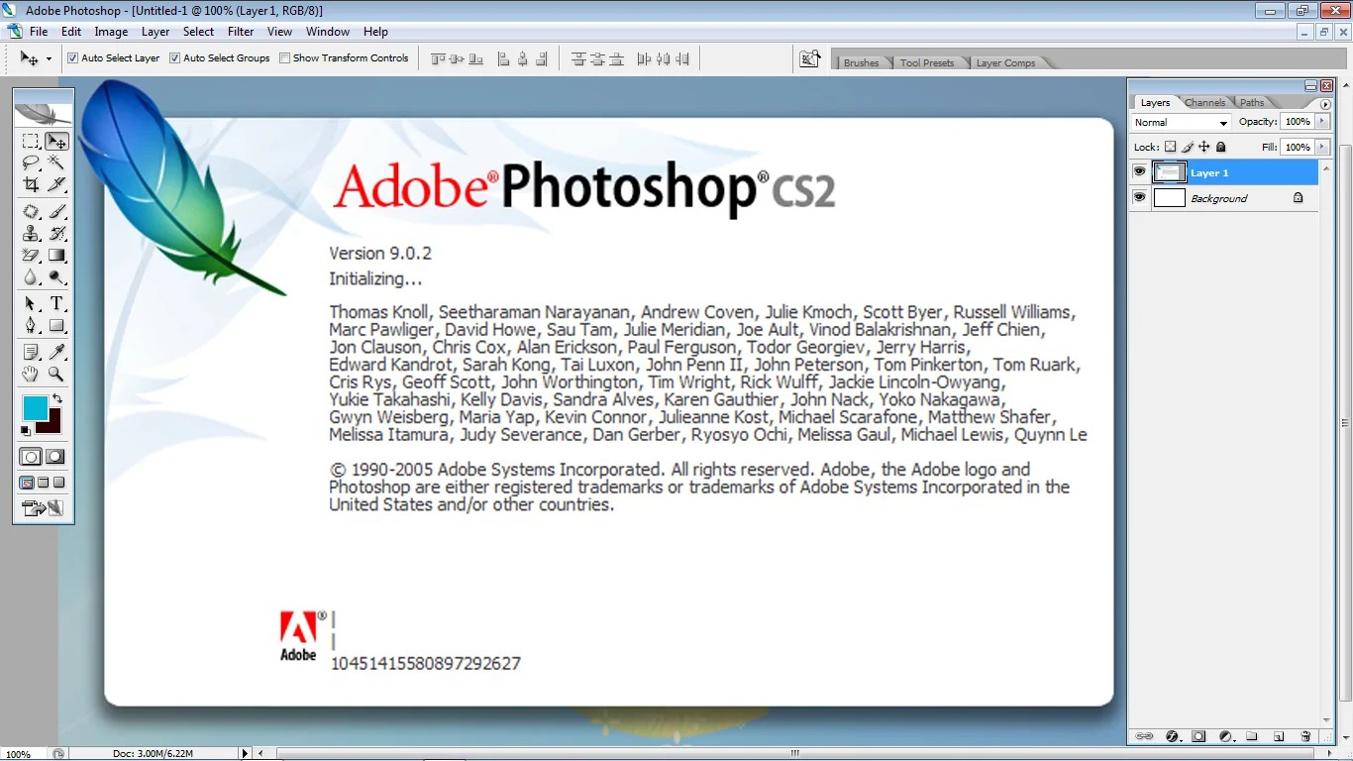The height and width of the screenshot is (761, 1353).
Task: Select the Rectangular Marquee tool
Action: point(31,142)
